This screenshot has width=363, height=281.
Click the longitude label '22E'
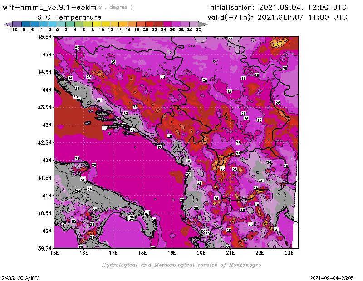tap(260, 253)
